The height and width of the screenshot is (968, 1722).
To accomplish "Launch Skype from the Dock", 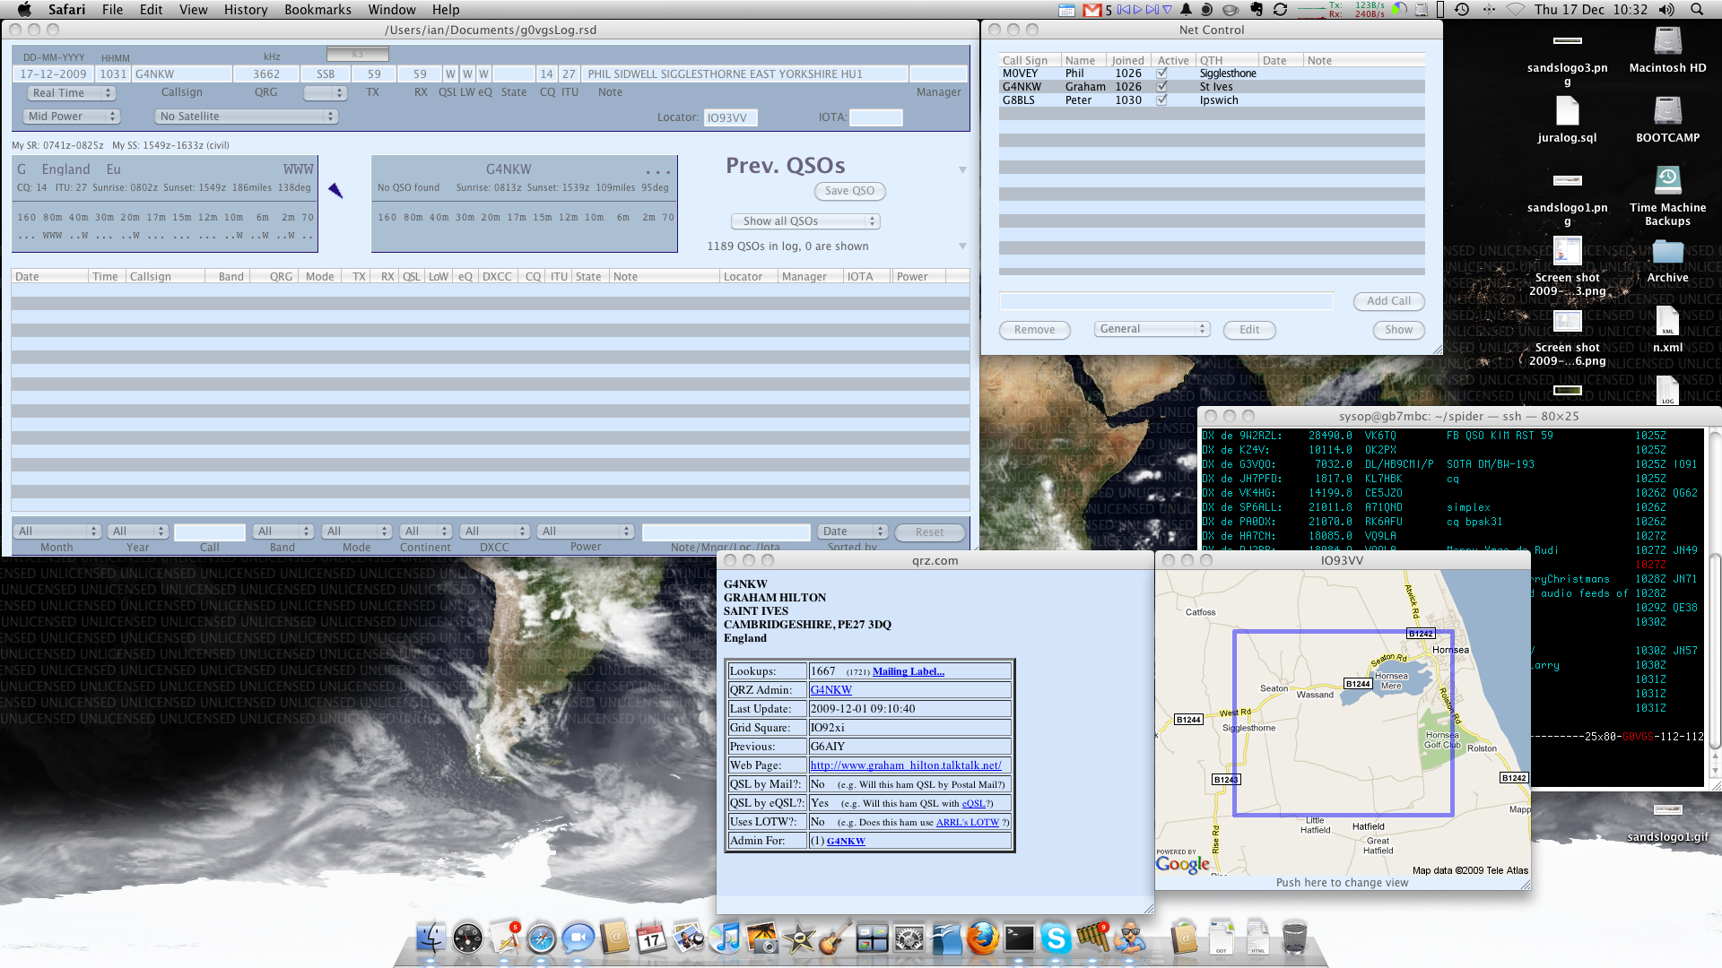I will [x=1056, y=938].
